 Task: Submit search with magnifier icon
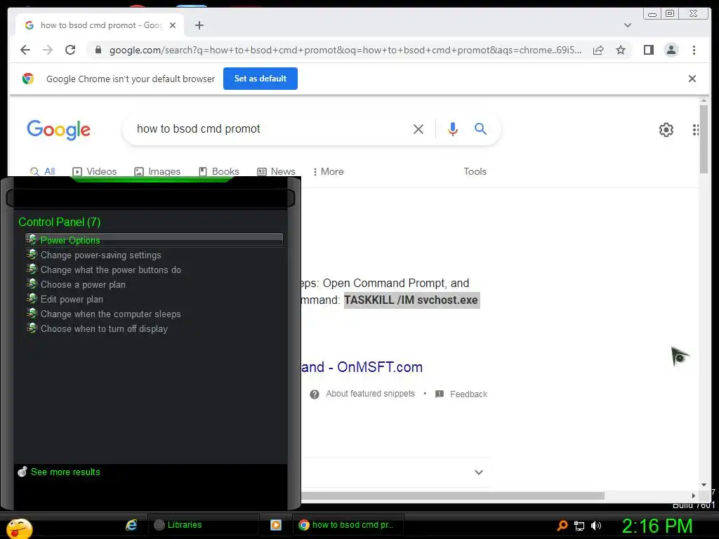coord(480,129)
